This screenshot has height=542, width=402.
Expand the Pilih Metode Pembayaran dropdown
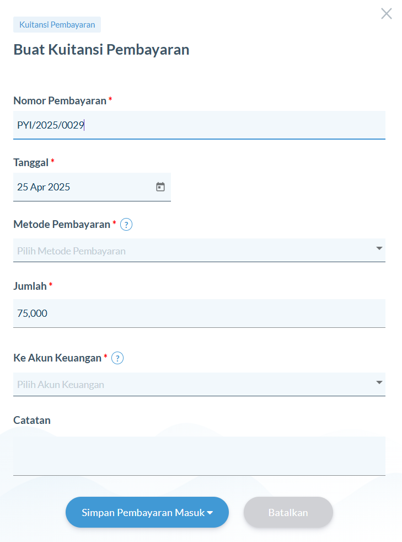pos(199,250)
